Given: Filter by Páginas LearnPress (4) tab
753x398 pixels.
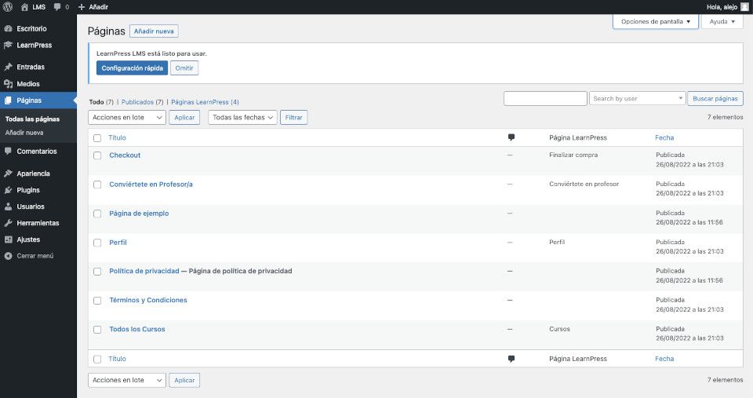Looking at the screenshot, I should click(x=205, y=102).
